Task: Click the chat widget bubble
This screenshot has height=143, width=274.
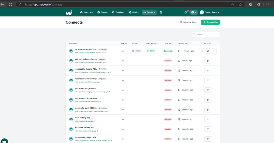Action: (4, 141)
